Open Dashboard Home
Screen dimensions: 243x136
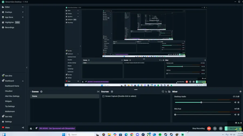(12, 86)
